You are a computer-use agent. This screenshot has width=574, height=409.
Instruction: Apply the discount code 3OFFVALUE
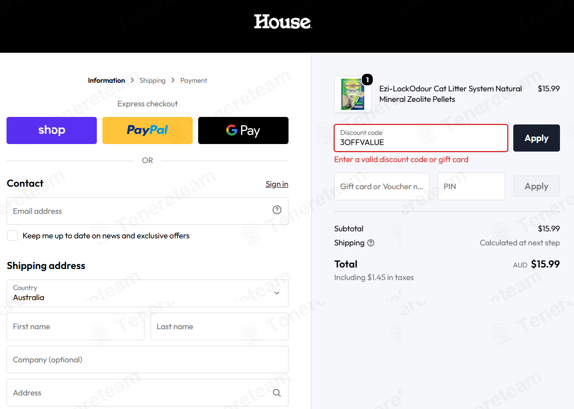click(x=536, y=138)
